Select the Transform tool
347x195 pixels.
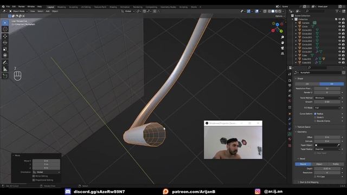click(x=5, y=55)
